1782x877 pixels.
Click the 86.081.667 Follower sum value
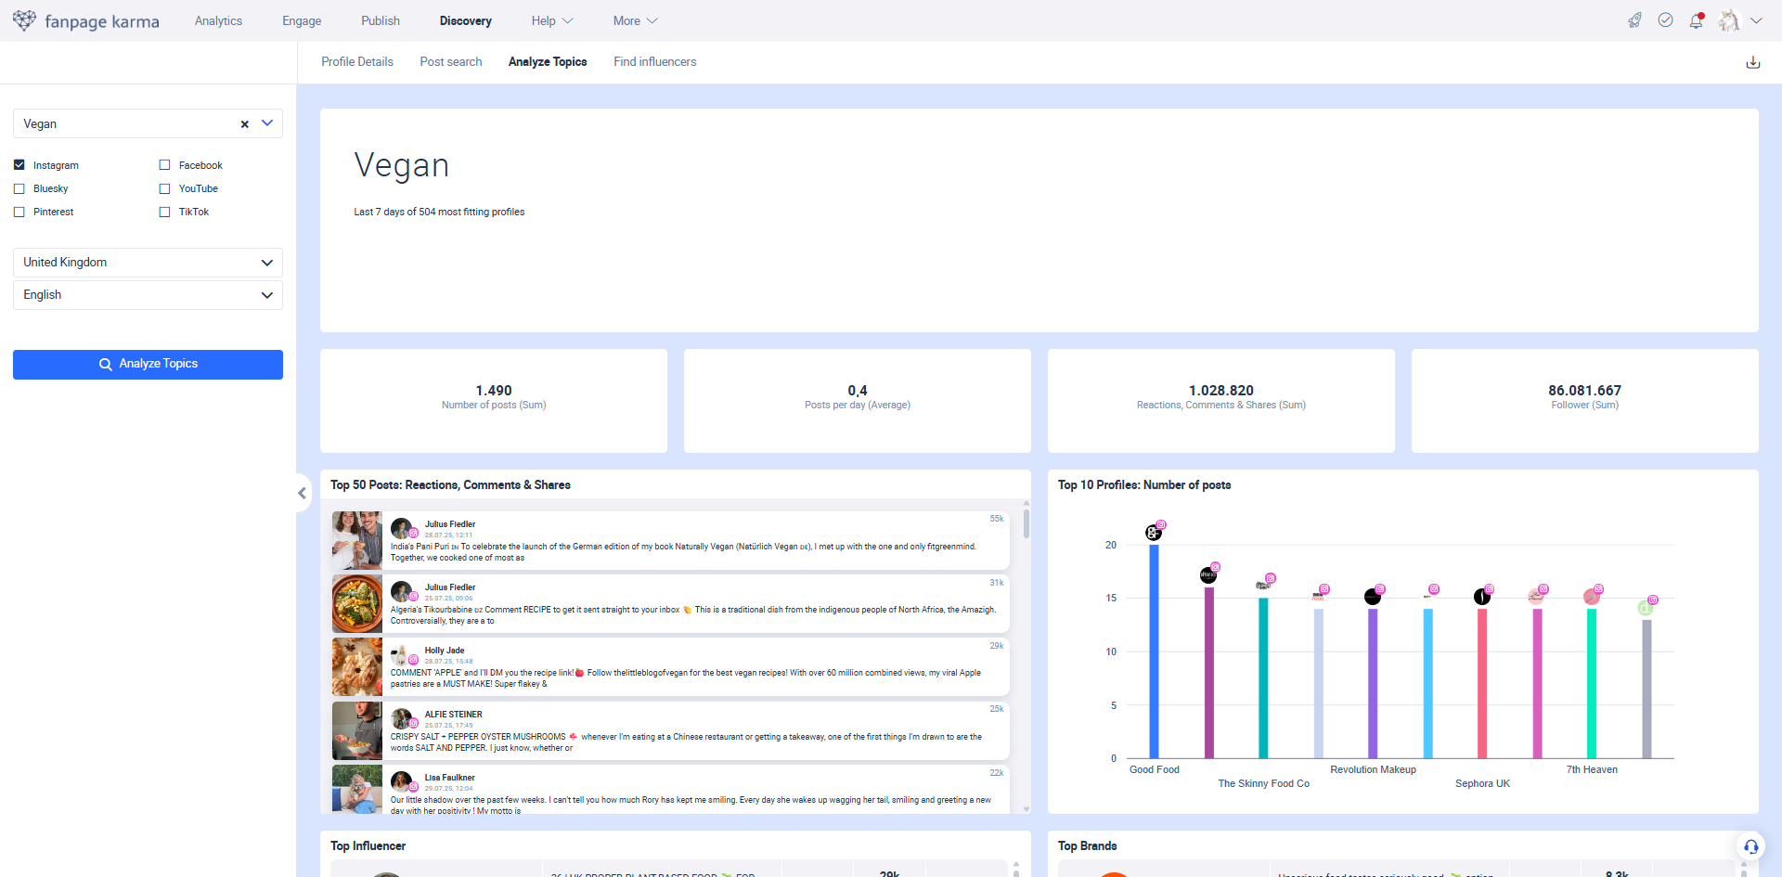[1585, 391]
